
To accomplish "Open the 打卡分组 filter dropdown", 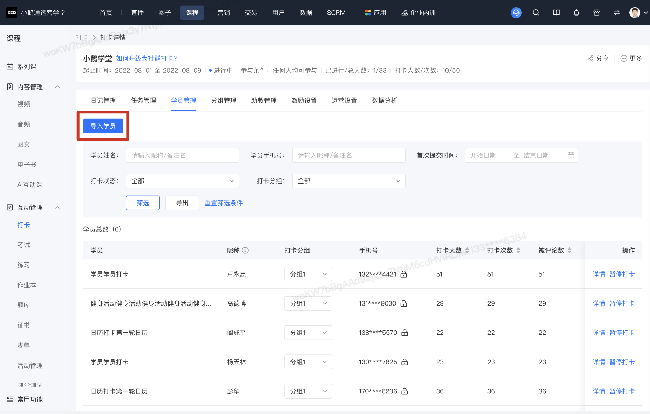I will tap(349, 181).
